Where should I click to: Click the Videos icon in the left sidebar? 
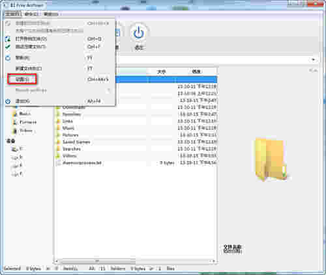15,131
